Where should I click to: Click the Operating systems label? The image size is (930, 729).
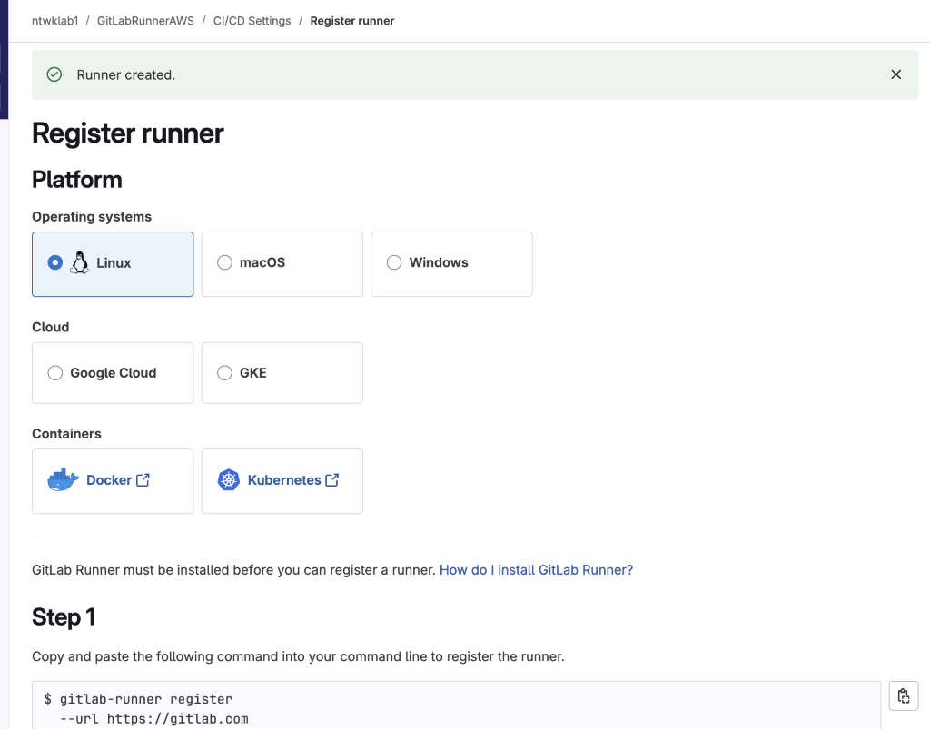(92, 217)
